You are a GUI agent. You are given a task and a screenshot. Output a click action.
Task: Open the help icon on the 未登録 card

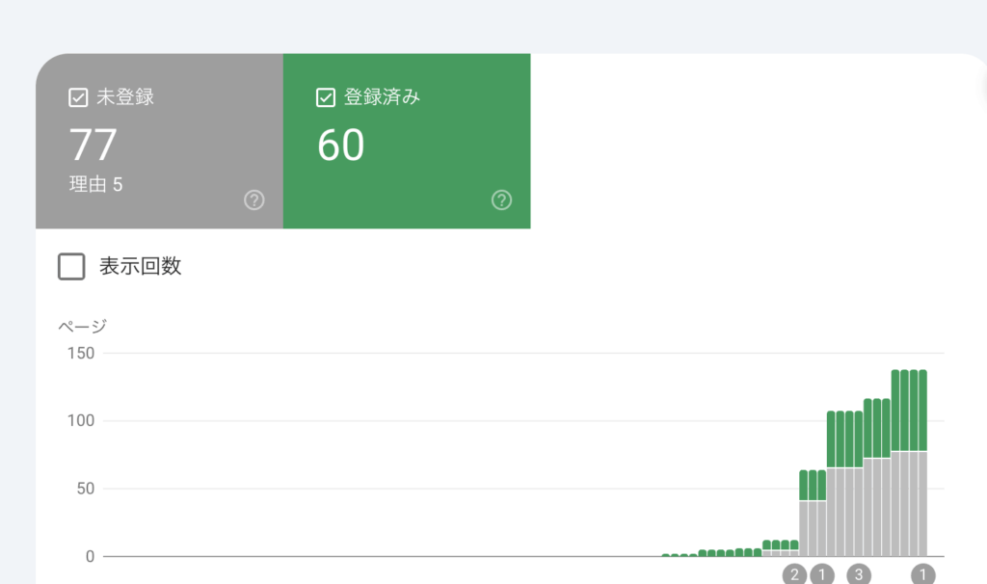254,200
